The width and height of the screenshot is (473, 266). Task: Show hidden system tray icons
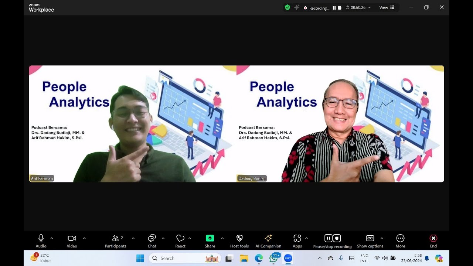click(320, 258)
